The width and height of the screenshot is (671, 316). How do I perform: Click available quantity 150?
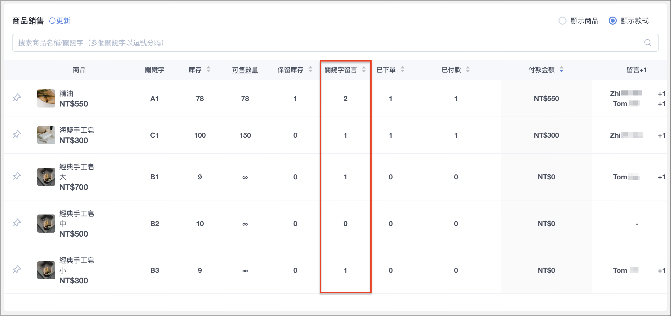pos(245,135)
